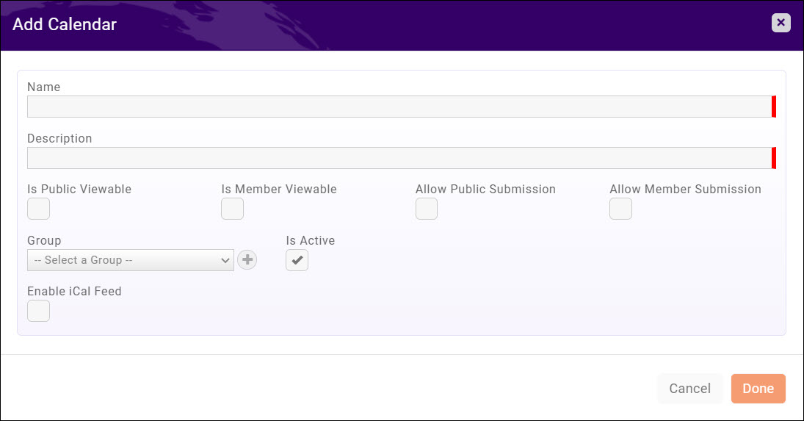Toggle the Allow Member Submission checkbox
804x421 pixels.
[x=620, y=209]
